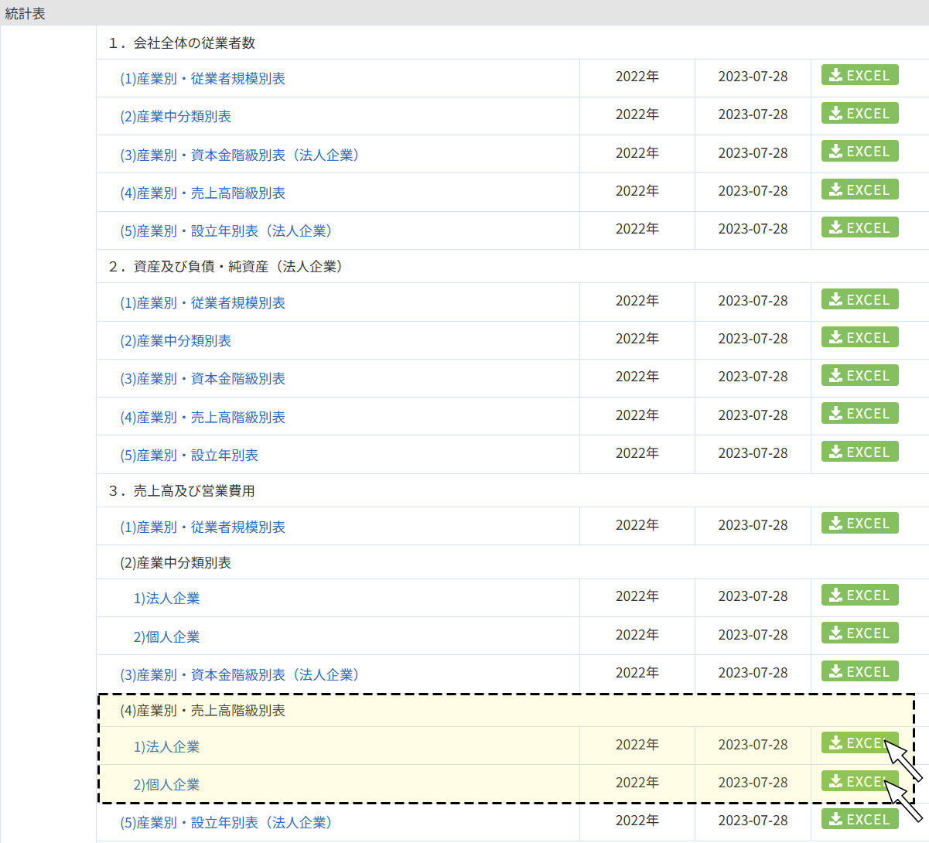Download highlighted 1)法人企業 Excel under 売上高階級別表
The image size is (929, 843).
click(855, 743)
